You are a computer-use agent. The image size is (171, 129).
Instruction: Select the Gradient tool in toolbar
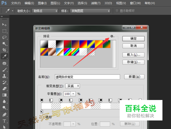pos(4,95)
